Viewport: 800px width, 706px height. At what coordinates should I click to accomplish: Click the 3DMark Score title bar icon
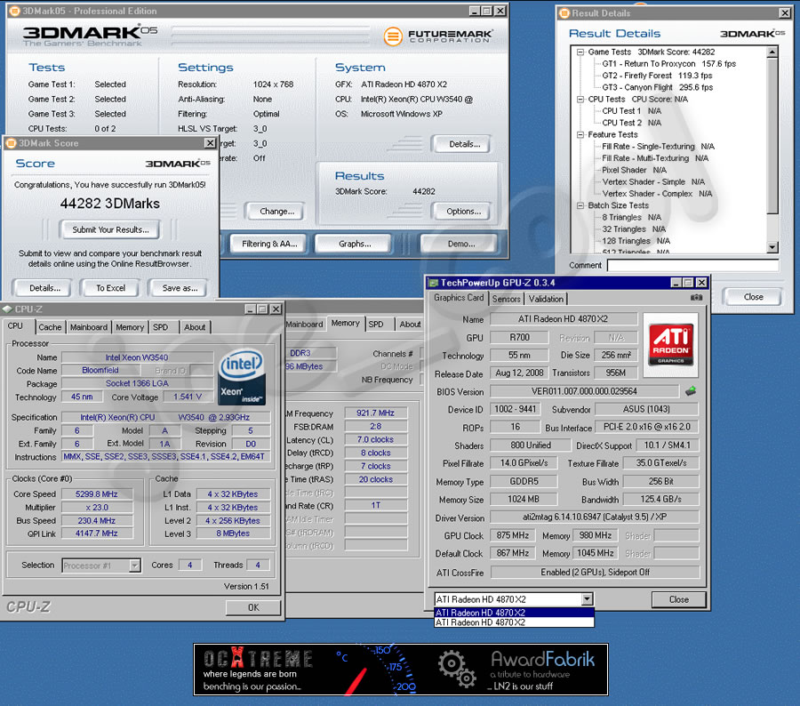coord(11,143)
